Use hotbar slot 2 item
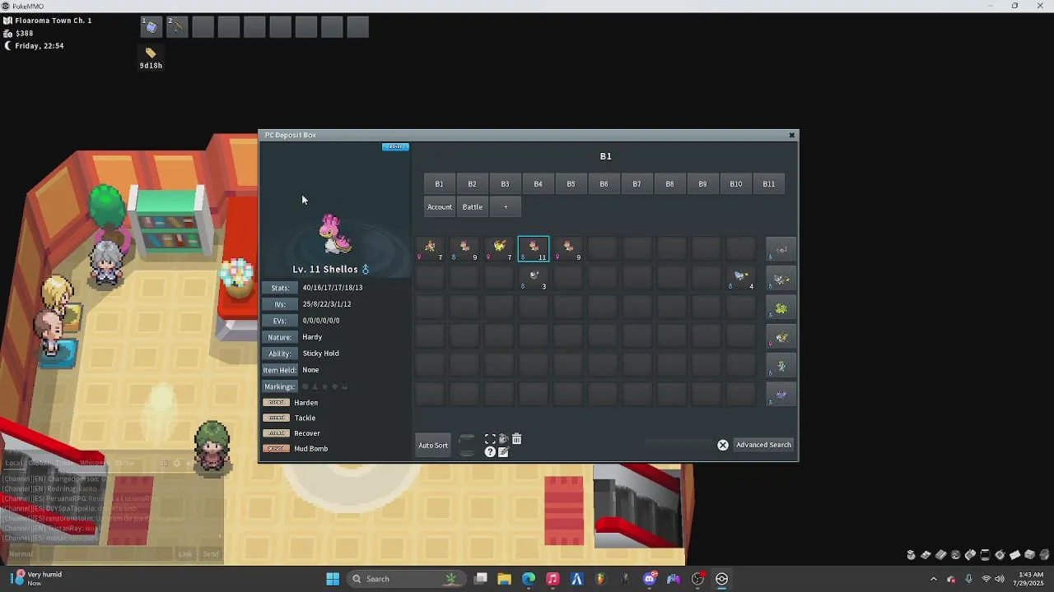Screen dimensions: 1054x592 point(176,27)
